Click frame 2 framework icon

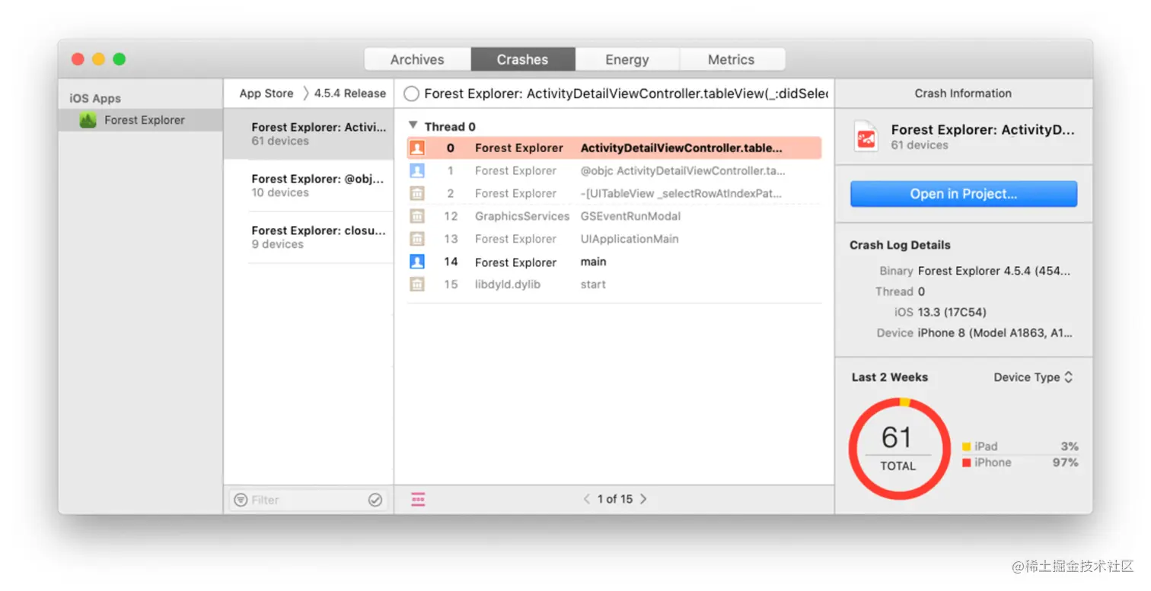coord(417,193)
